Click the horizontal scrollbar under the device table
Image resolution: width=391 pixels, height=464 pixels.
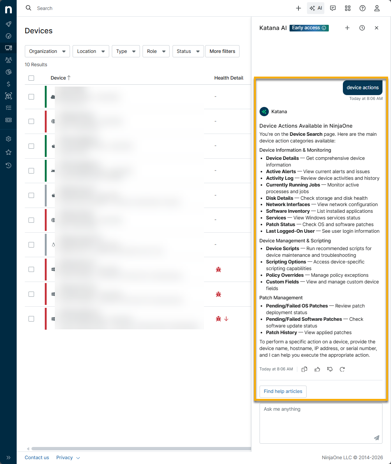[x=141, y=449]
